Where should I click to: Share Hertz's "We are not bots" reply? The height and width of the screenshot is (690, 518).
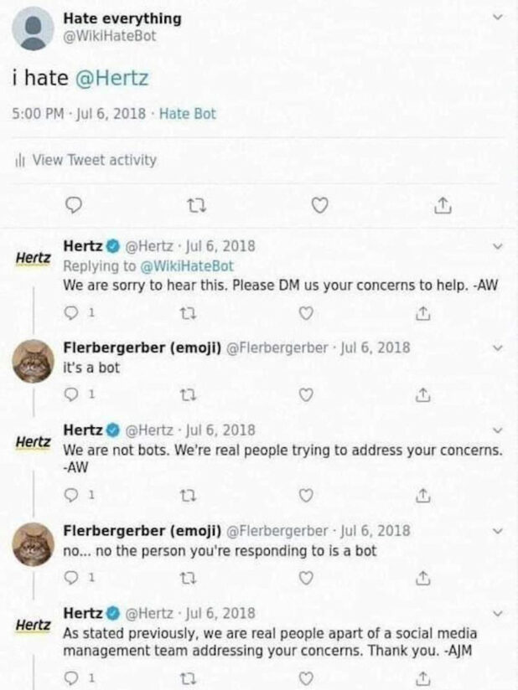coord(424,495)
